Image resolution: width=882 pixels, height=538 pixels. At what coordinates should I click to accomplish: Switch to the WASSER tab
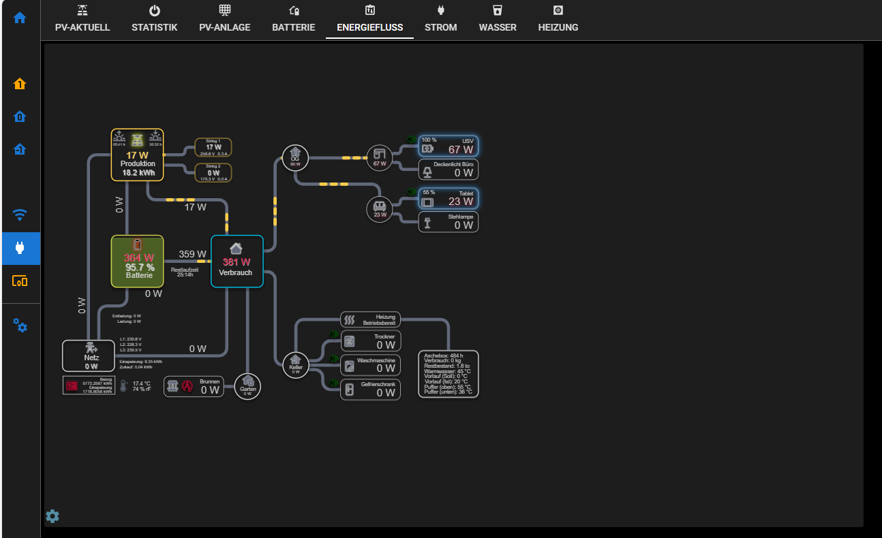point(498,20)
